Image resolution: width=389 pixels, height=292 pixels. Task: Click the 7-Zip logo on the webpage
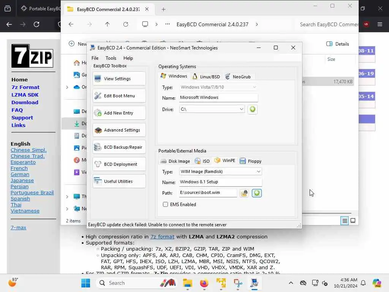pyautogui.click(x=32, y=56)
